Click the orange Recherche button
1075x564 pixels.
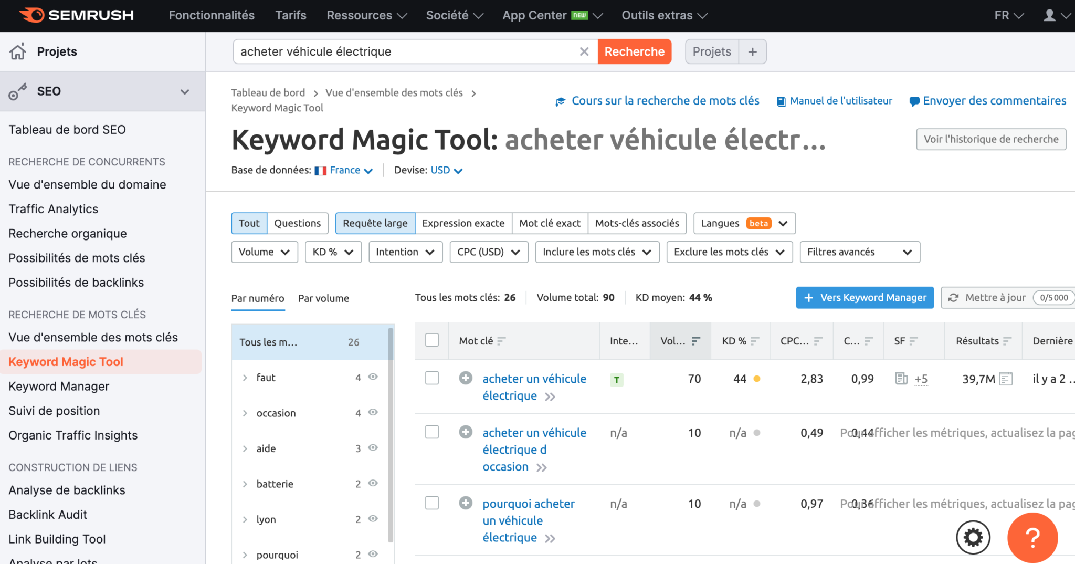pos(635,51)
